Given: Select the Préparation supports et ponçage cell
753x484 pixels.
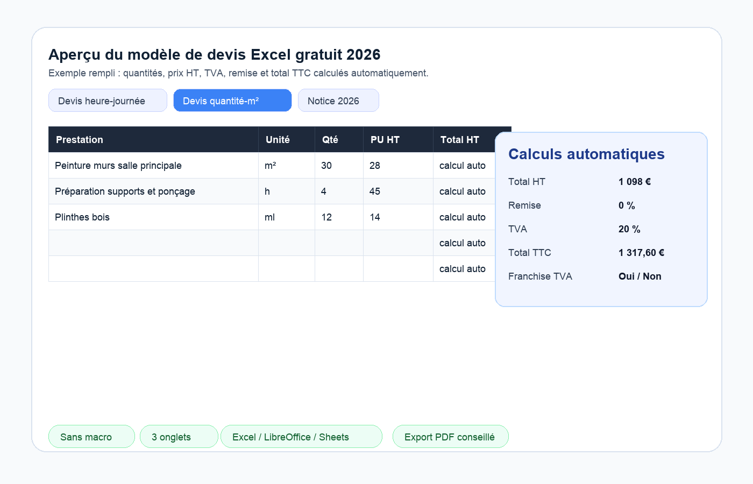Looking at the screenshot, I should [x=153, y=191].
